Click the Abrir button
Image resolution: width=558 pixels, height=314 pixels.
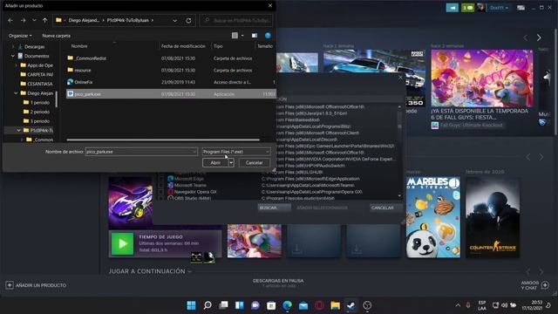click(x=215, y=163)
